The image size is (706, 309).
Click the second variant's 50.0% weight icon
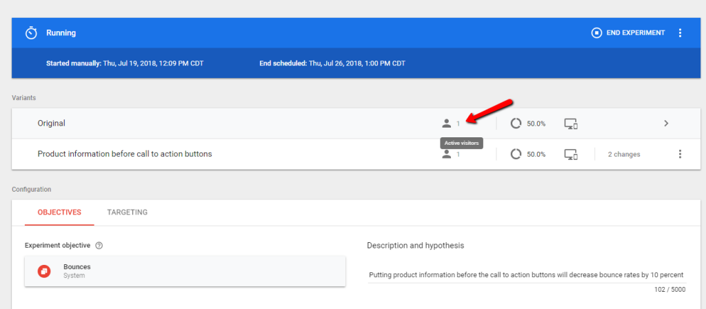click(x=516, y=154)
